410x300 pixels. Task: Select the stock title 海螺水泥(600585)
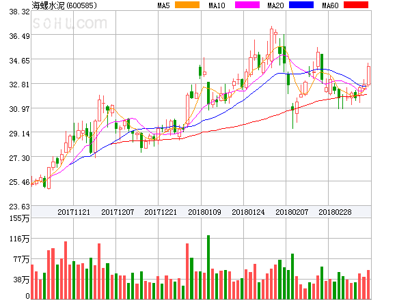point(64,5)
